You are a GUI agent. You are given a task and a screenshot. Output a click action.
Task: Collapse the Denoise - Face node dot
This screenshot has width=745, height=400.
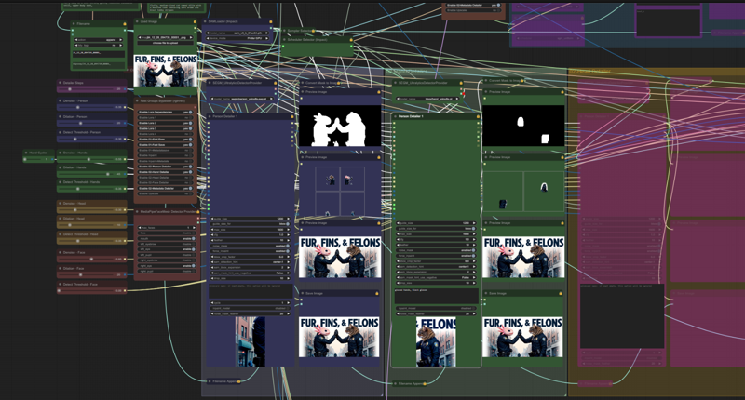pos(60,253)
